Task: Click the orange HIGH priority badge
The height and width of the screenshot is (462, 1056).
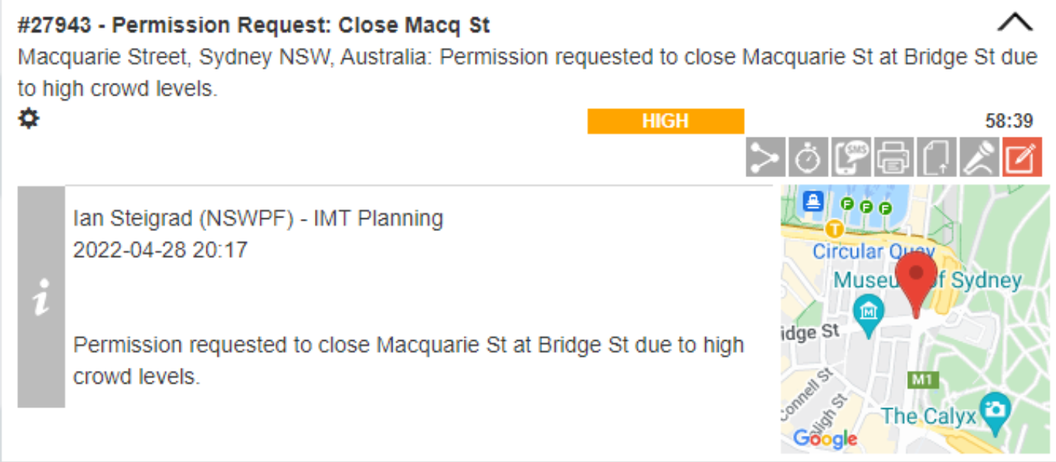Action: click(666, 121)
